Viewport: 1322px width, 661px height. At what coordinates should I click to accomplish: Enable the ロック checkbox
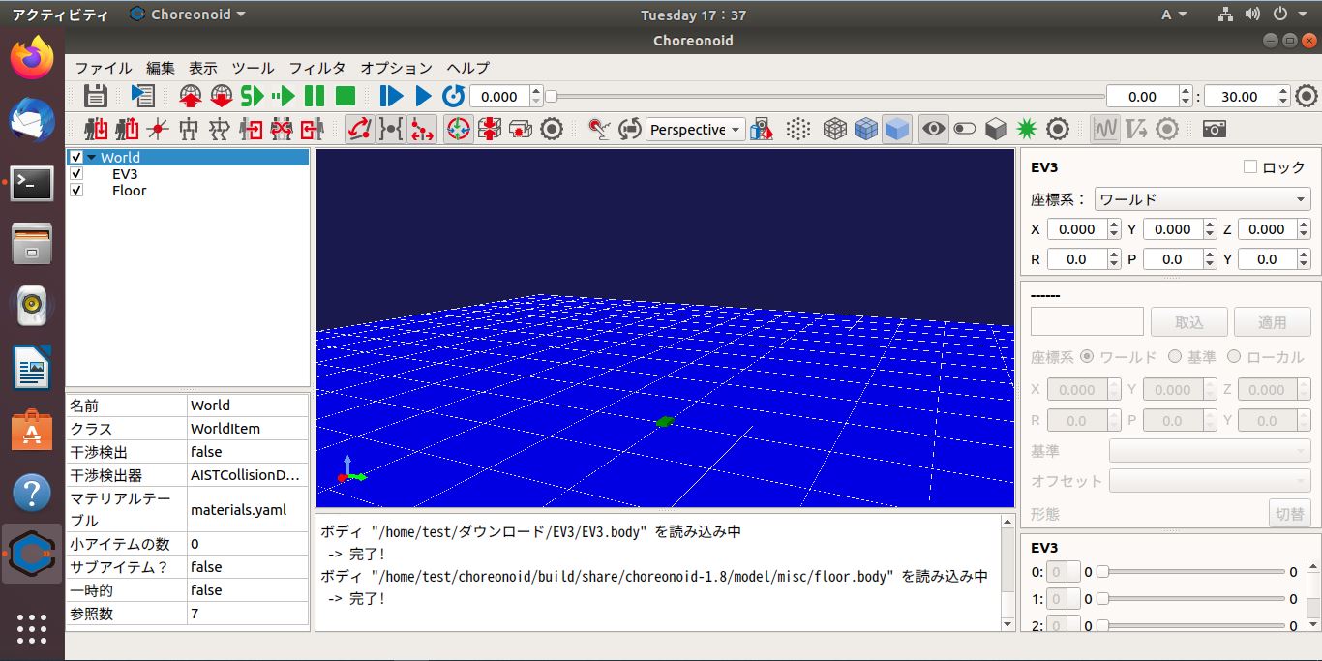[x=1250, y=166]
